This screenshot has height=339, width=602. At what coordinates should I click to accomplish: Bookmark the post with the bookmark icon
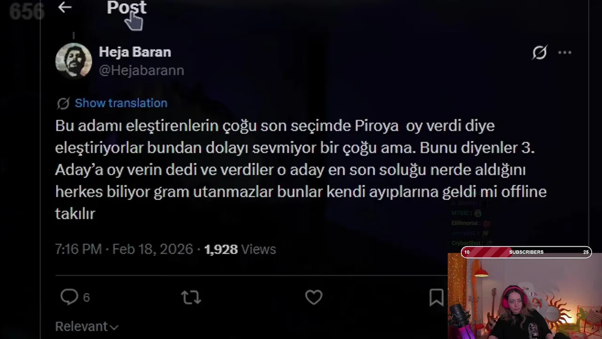coord(436,297)
